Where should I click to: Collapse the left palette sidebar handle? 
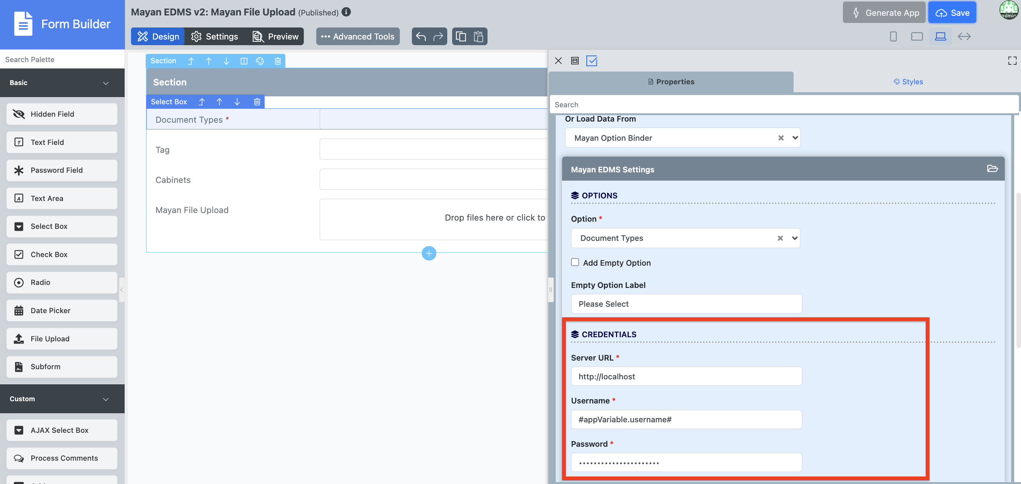click(x=122, y=290)
